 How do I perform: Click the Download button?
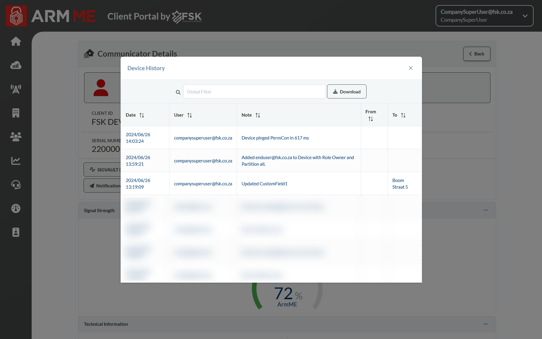[347, 92]
